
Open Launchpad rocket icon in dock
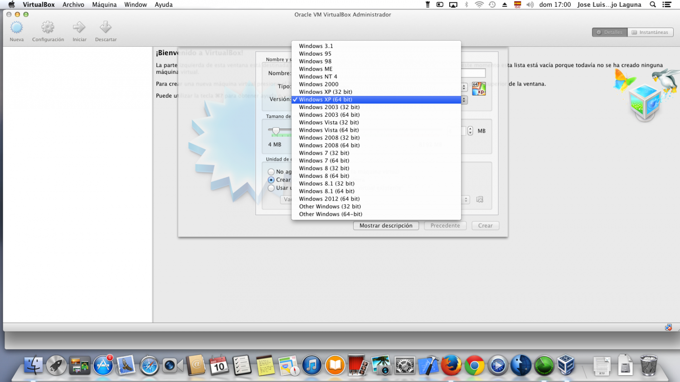tap(57, 365)
